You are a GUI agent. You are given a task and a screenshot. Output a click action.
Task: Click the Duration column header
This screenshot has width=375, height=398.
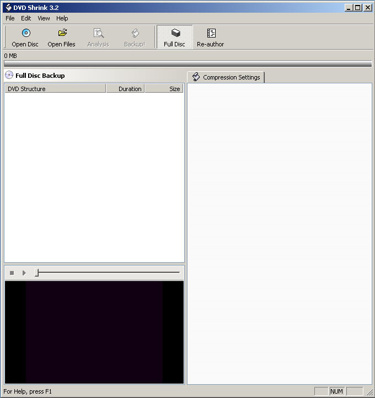pos(125,89)
